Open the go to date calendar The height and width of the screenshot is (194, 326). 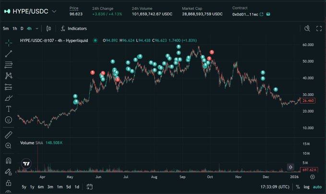tap(90, 187)
